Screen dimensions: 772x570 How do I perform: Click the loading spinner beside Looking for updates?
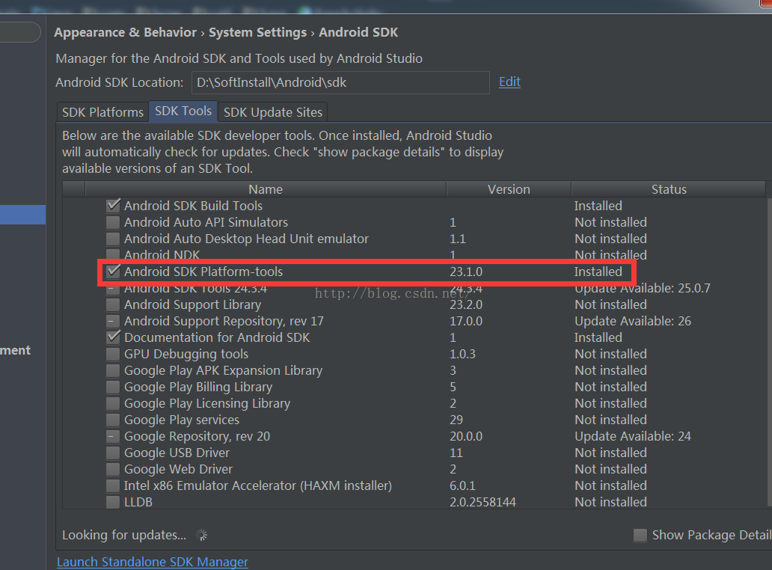(x=201, y=535)
